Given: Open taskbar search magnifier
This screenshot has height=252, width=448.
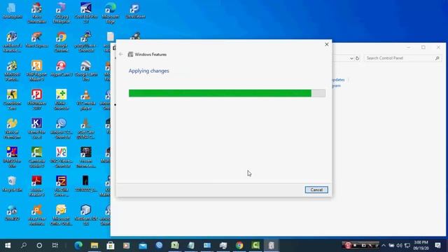Looking at the screenshot, I should [24, 245].
